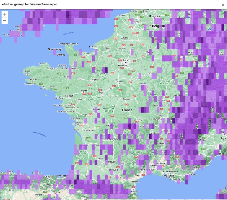Select the 'Nantes' label on the map

point(69,96)
